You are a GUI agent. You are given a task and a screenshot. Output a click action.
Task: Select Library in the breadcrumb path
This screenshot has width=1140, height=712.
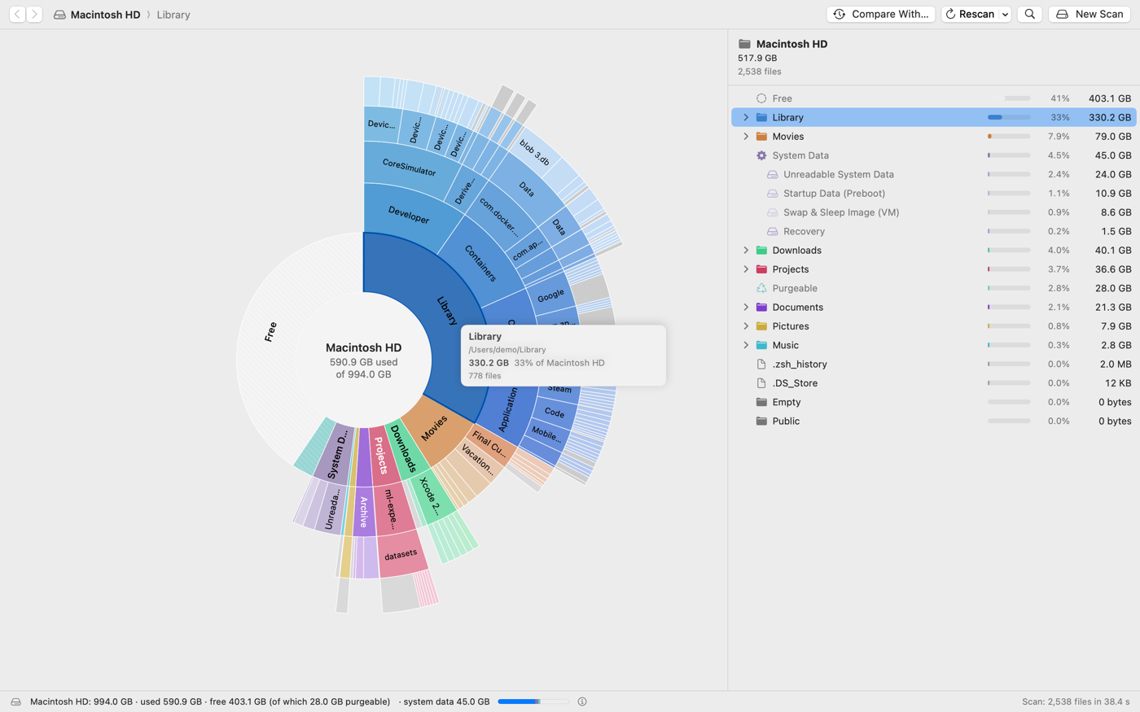(x=173, y=15)
